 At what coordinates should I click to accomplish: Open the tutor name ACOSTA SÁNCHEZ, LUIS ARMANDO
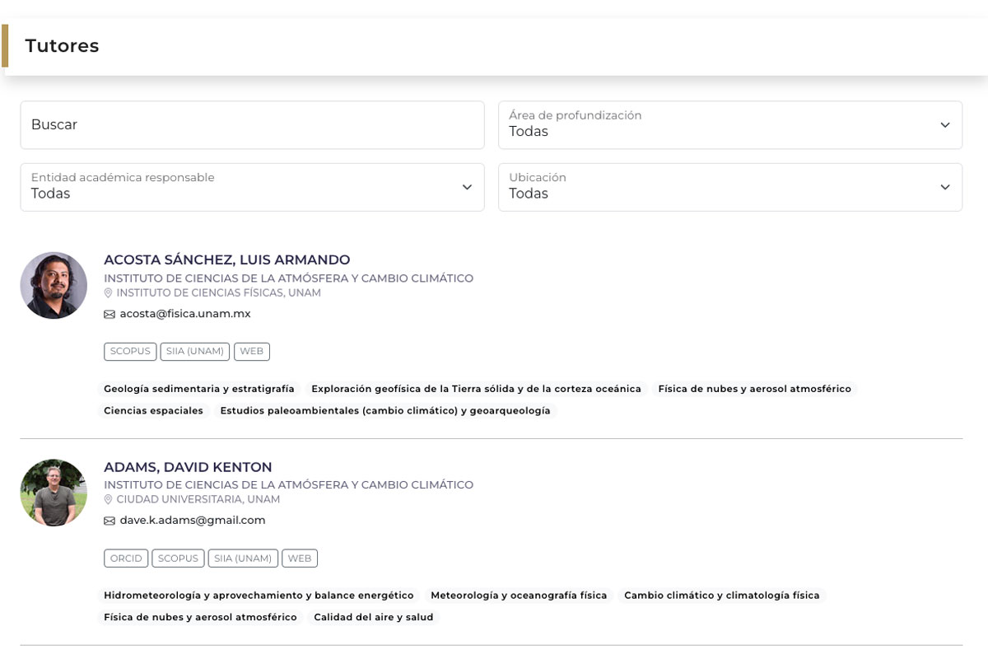pyautogui.click(x=227, y=260)
